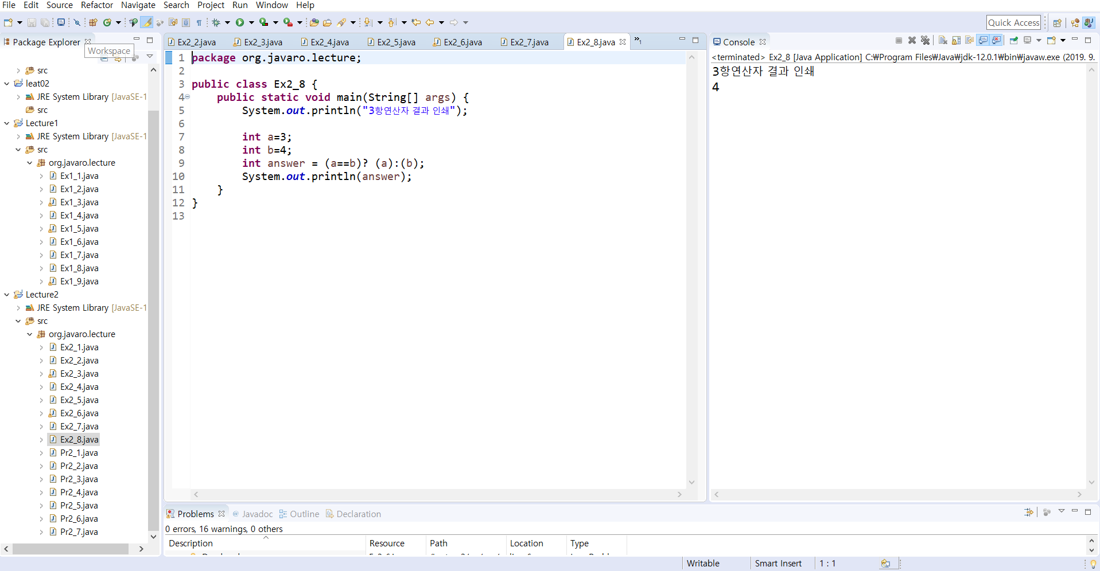1100x571 pixels.
Task: Click Remove All Terminated Launches icon
Action: click(x=925, y=40)
